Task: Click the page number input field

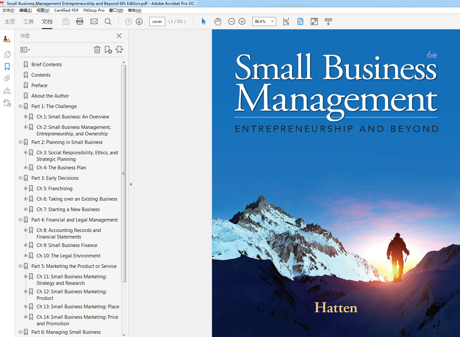Action: pos(157,22)
